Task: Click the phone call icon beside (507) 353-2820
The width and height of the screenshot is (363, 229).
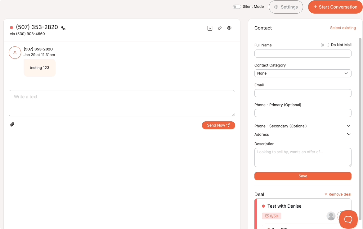Action: tap(63, 28)
